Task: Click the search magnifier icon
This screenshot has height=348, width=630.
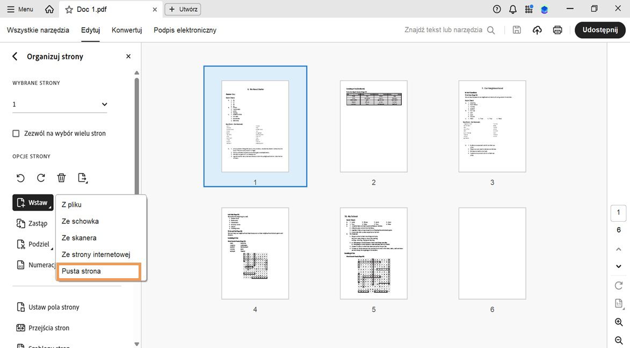Action: [x=491, y=30]
